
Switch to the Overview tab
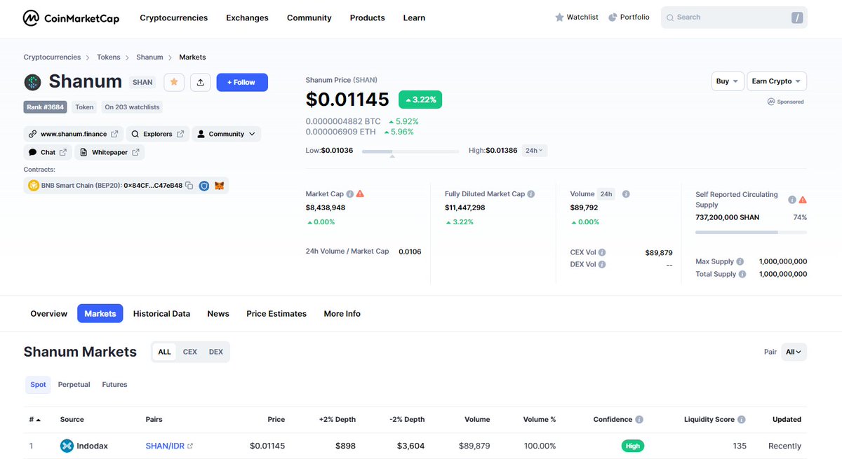pyautogui.click(x=49, y=314)
